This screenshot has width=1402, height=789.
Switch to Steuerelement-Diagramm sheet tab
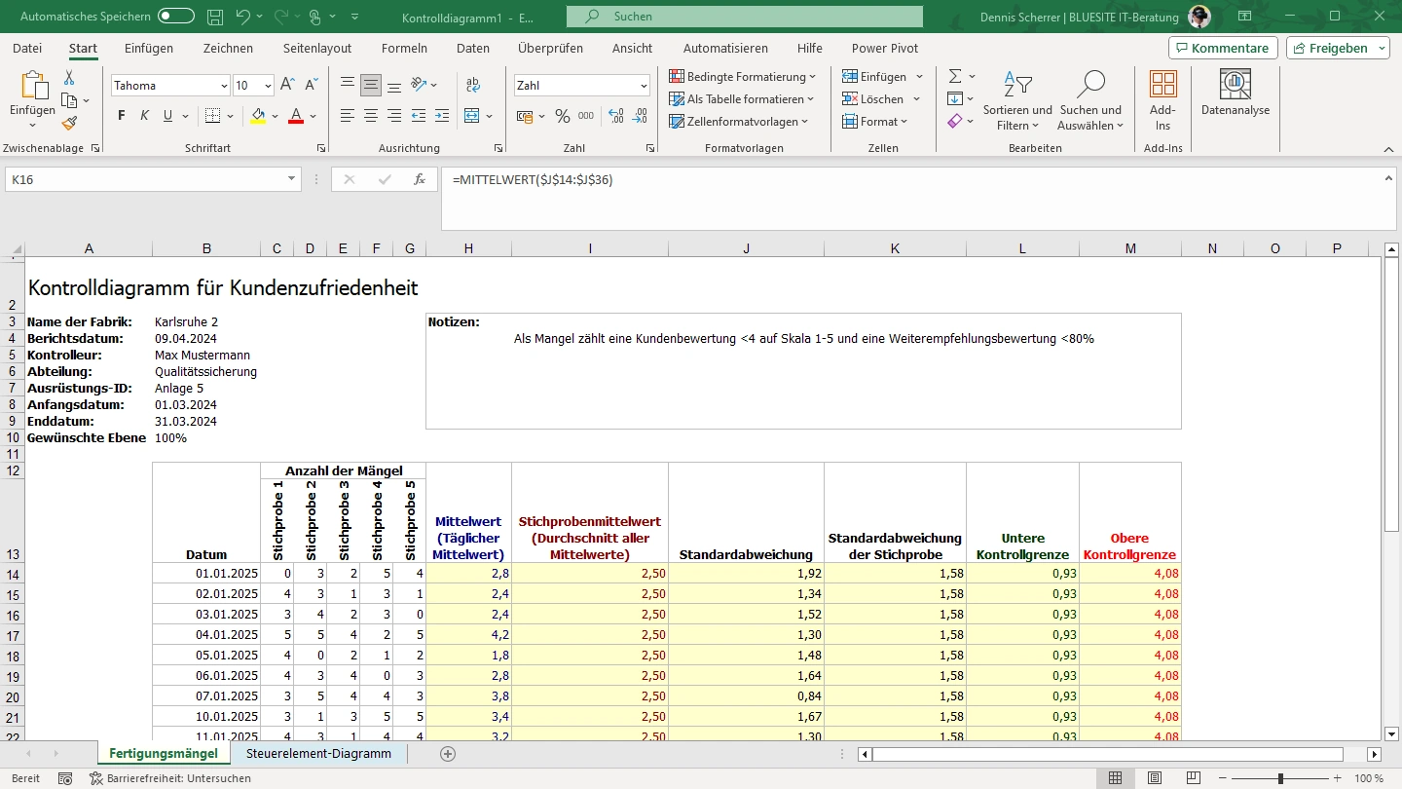[318, 753]
